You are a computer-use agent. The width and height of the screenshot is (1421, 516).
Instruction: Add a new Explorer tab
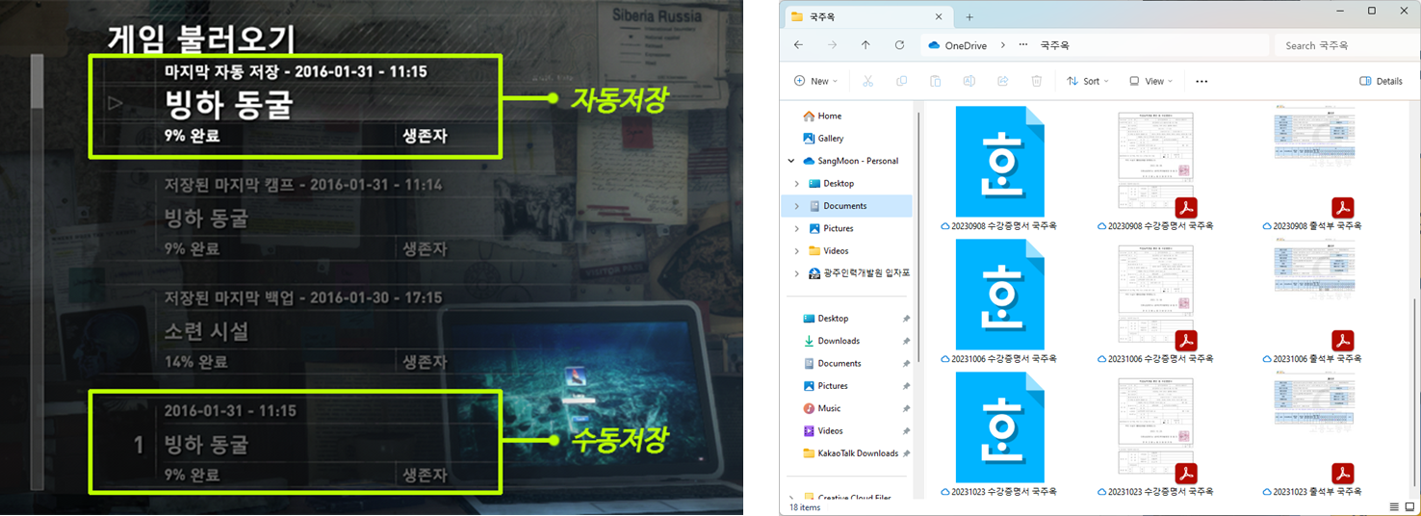tap(969, 16)
